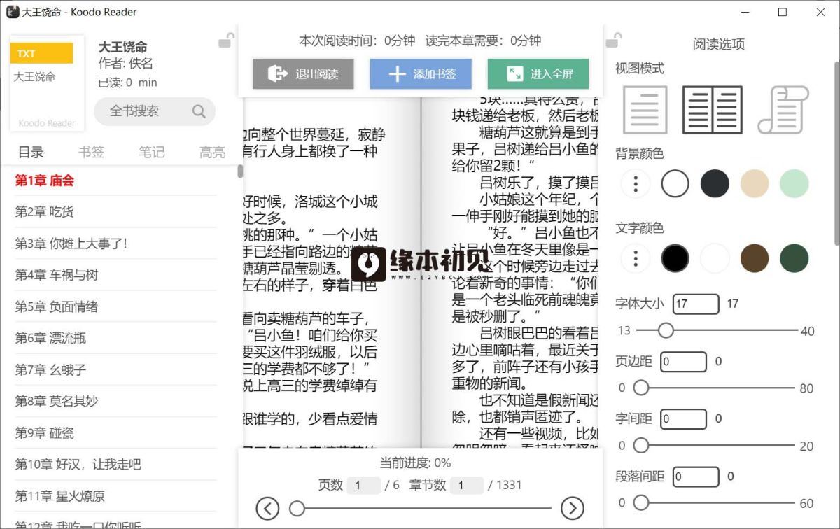Select single-page view mode icon
The height and width of the screenshot is (529, 840).
click(x=645, y=110)
